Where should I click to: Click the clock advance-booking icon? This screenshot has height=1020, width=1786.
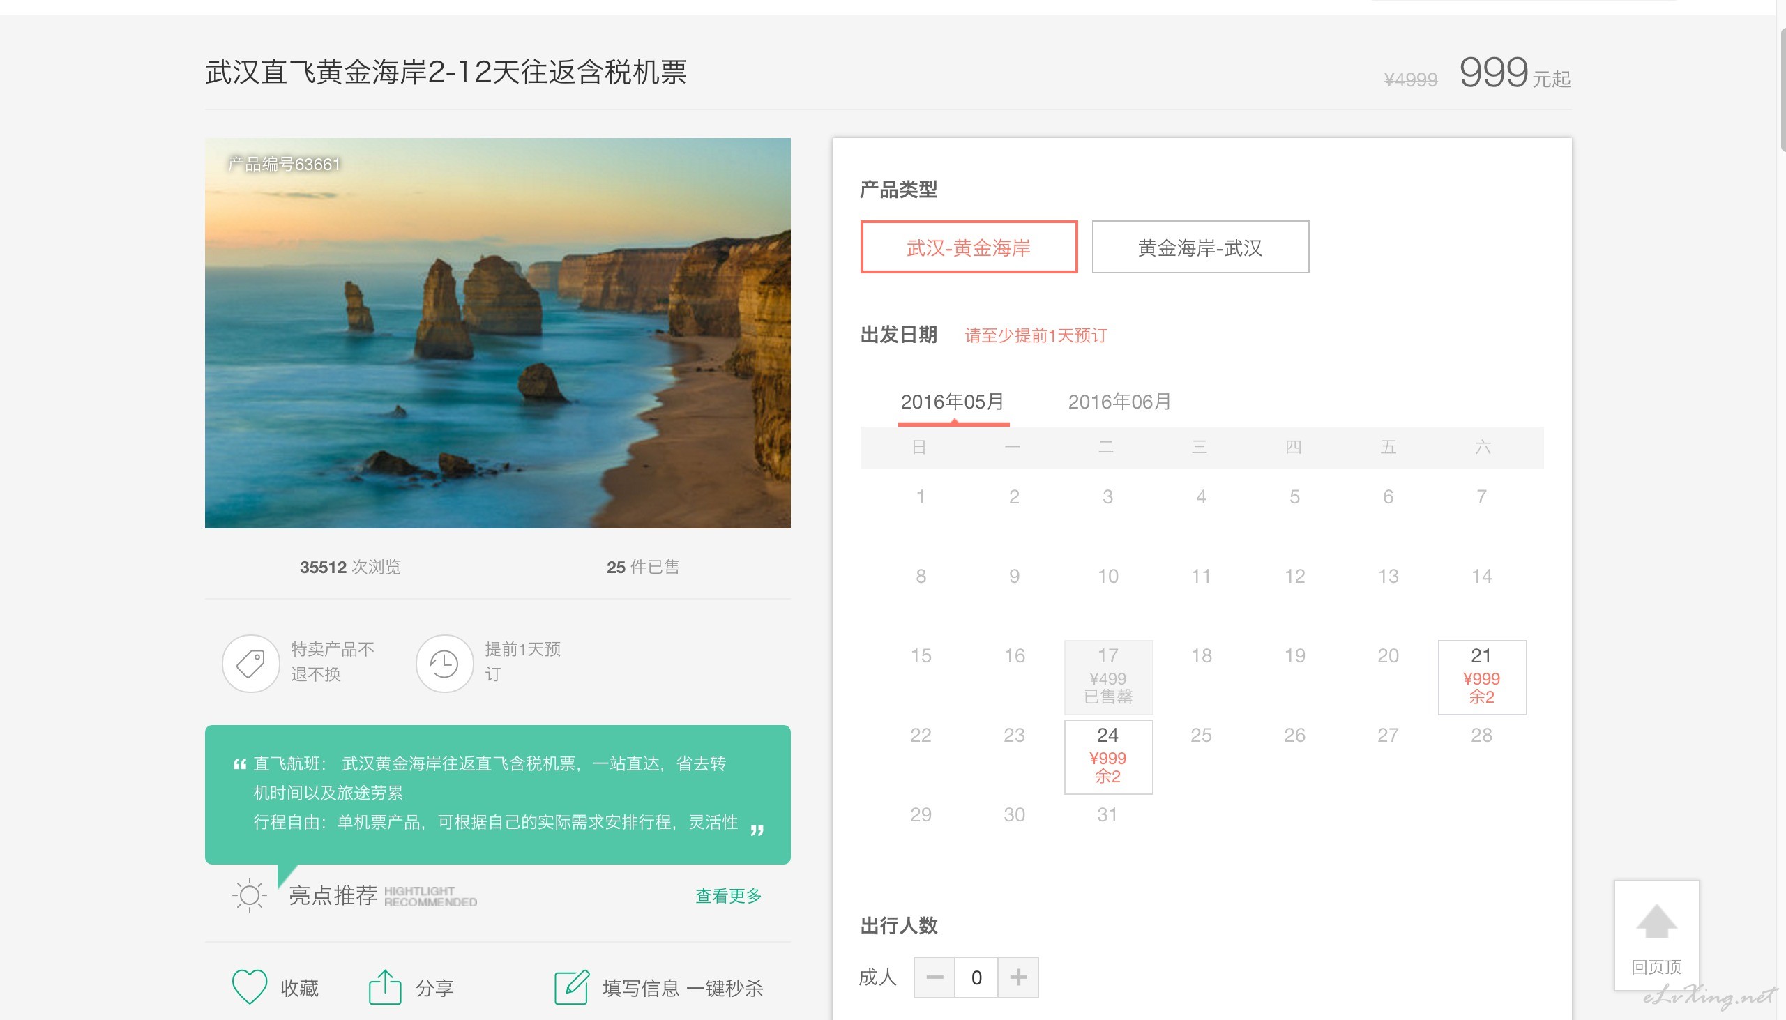pyautogui.click(x=444, y=663)
